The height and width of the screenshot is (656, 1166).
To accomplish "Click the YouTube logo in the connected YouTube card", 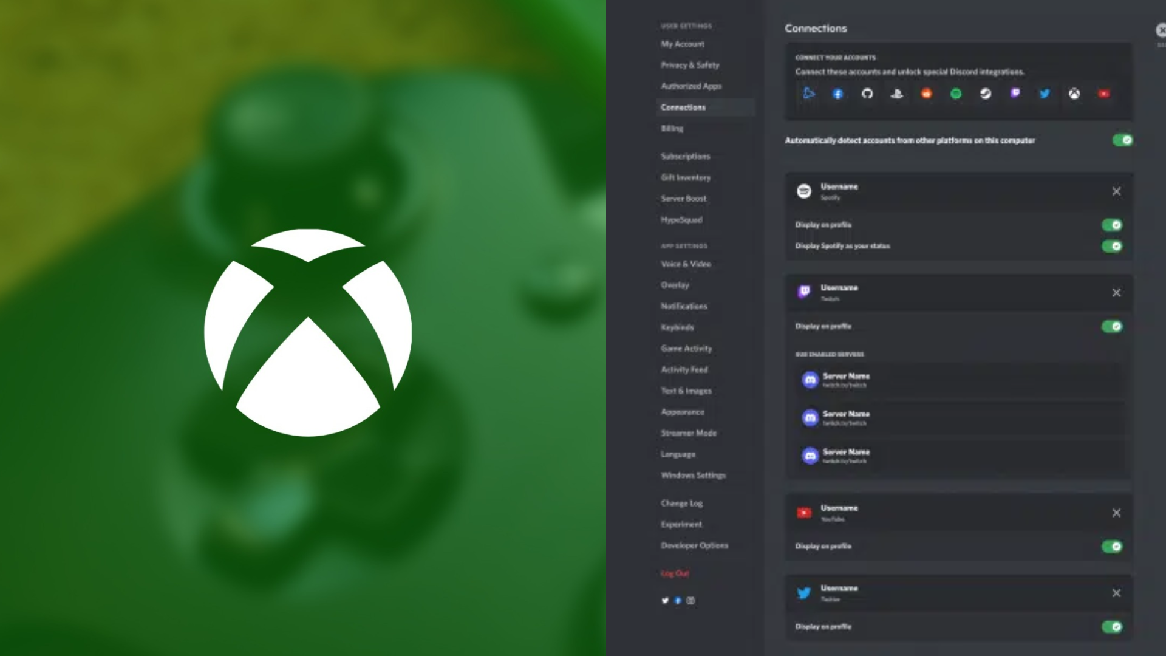I will click(804, 513).
